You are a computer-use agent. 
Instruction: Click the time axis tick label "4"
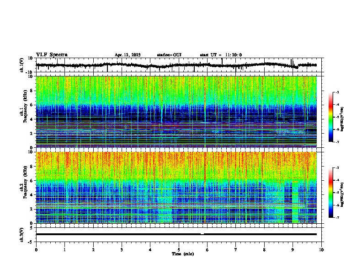click(150, 250)
